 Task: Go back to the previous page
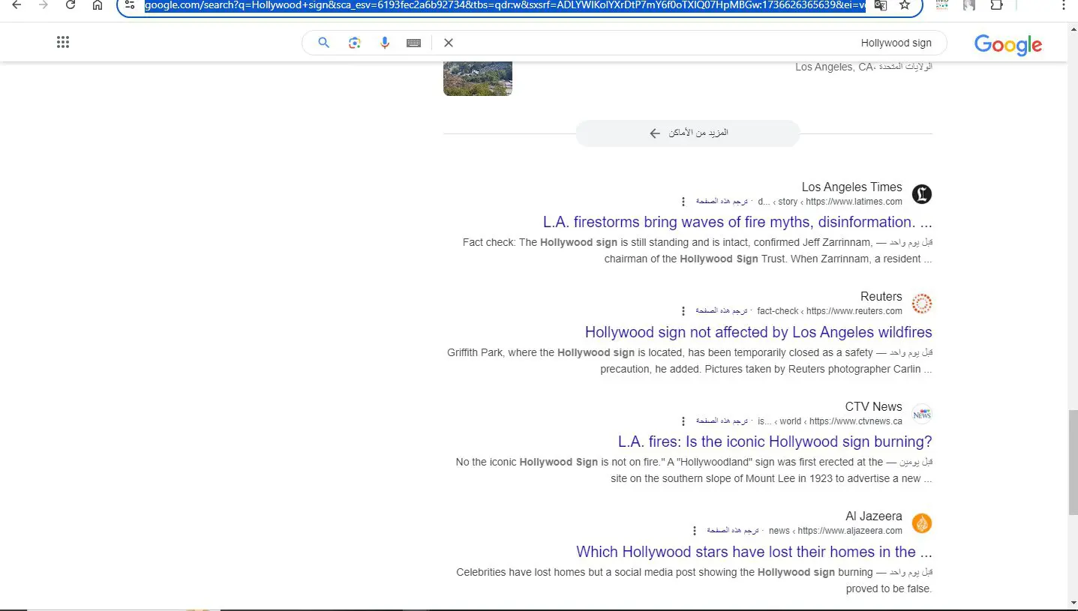(17, 5)
